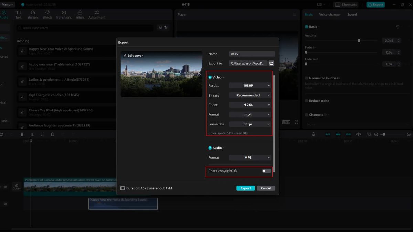Open the Stickers panel
Image resolution: width=413 pixels, height=232 pixels.
tap(33, 15)
